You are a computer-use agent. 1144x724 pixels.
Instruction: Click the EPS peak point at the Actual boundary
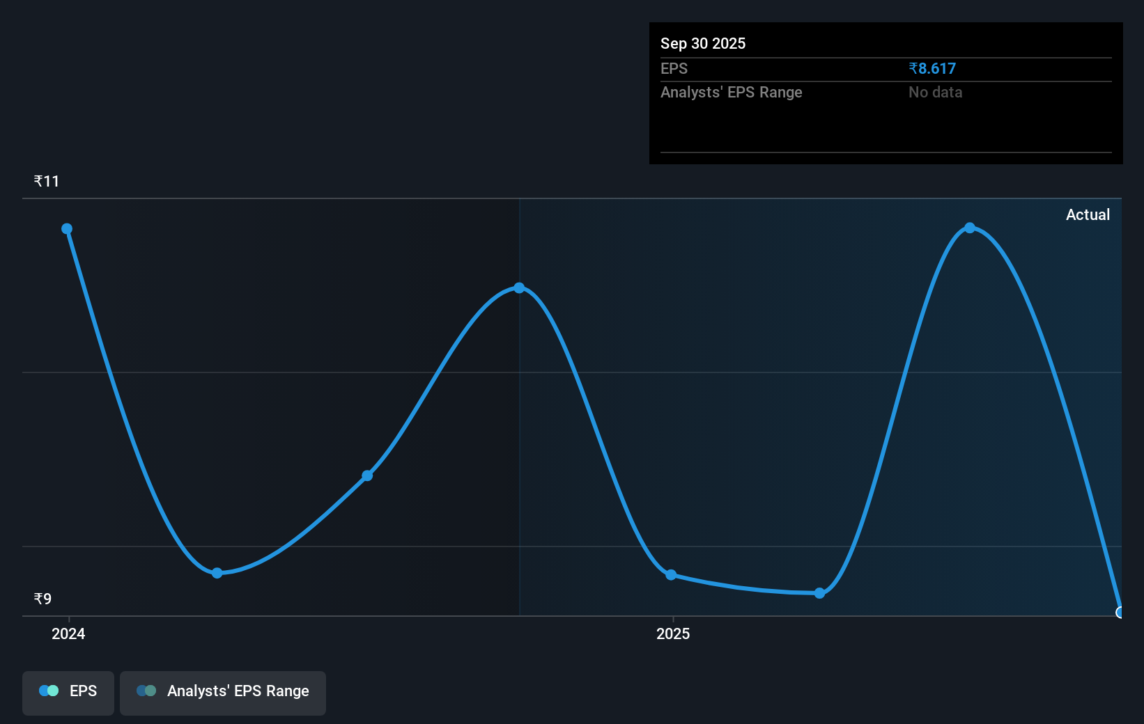519,288
